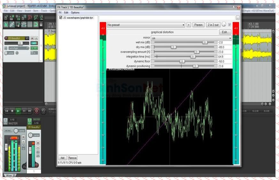Toggle the Repeat loop button
Screen dimensions: 279x180
[x=43, y=111]
